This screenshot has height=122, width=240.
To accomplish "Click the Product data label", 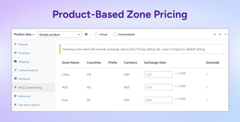I will pyautogui.click(x=25, y=34).
